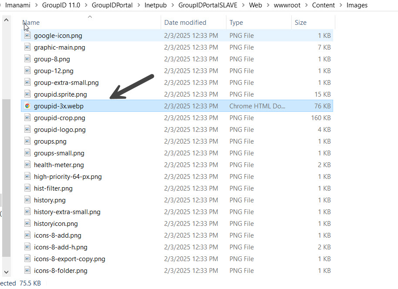Navigate to wwwroot using the breadcrumb
The image size is (398, 289).
tap(287, 5)
